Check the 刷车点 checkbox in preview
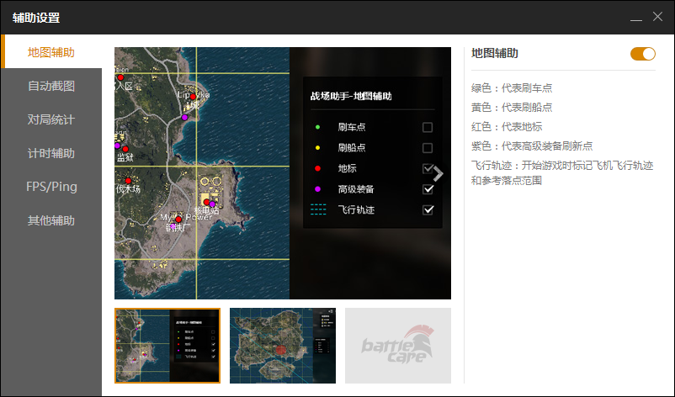This screenshot has width=675, height=397. pos(428,127)
